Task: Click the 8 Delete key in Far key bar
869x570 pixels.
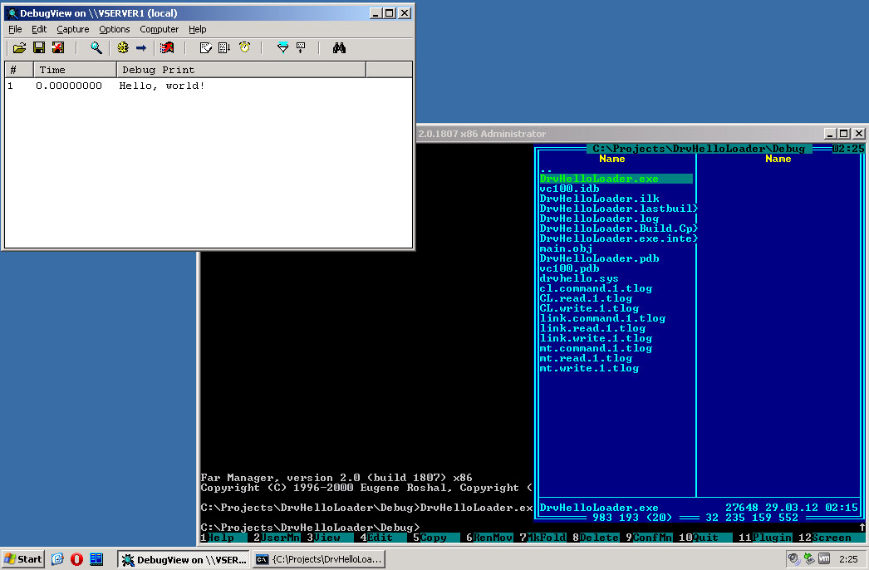Action: click(597, 538)
